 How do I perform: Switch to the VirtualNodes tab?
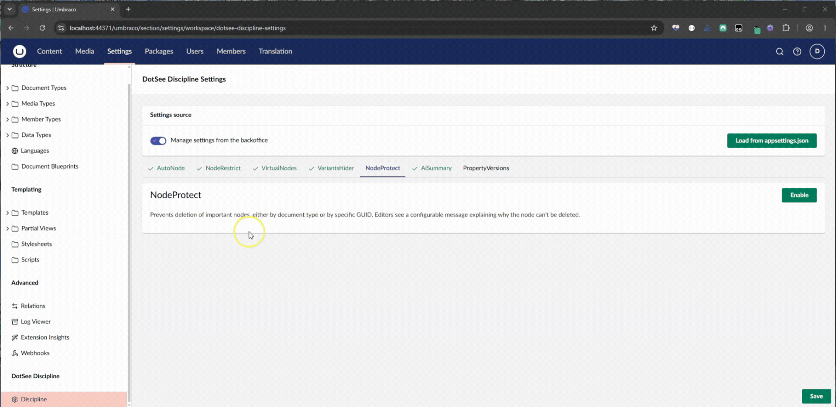coord(275,168)
